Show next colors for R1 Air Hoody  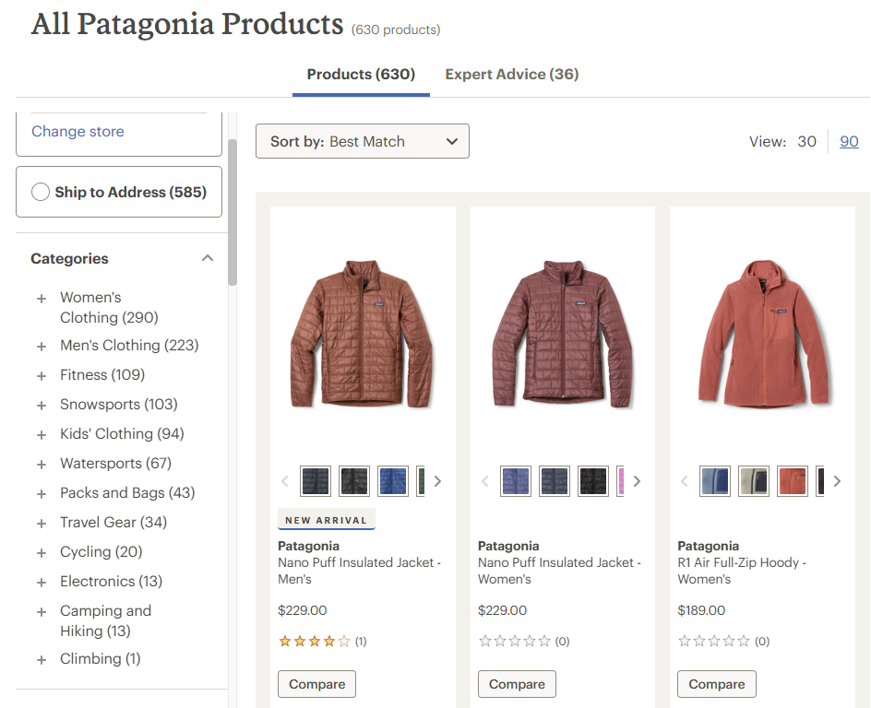837,481
